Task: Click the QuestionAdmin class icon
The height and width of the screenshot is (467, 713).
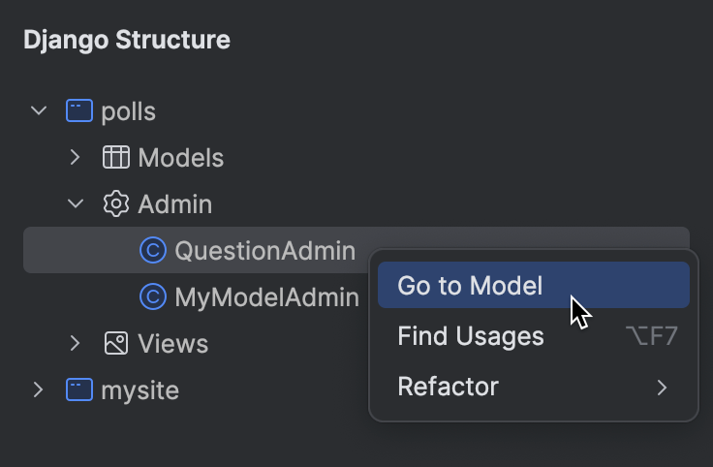Action: [x=153, y=250]
